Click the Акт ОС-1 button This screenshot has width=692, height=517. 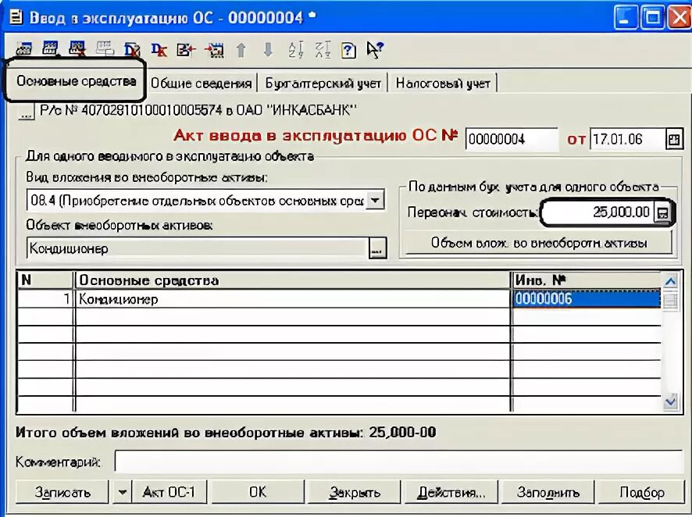[x=169, y=492]
